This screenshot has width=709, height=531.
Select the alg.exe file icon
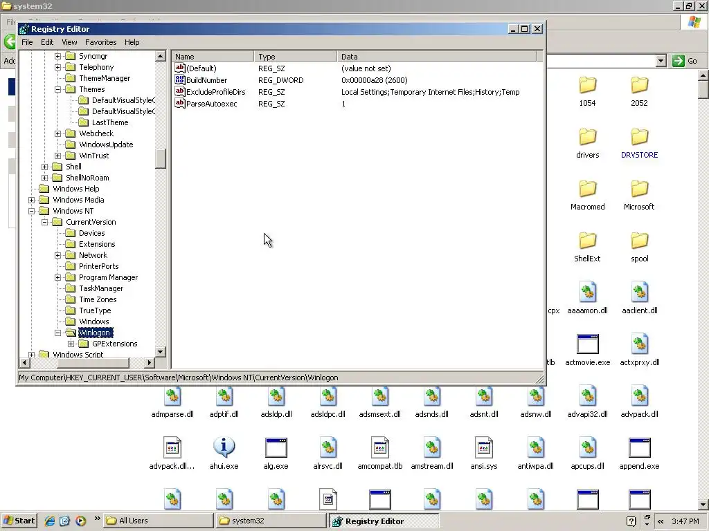276,447
